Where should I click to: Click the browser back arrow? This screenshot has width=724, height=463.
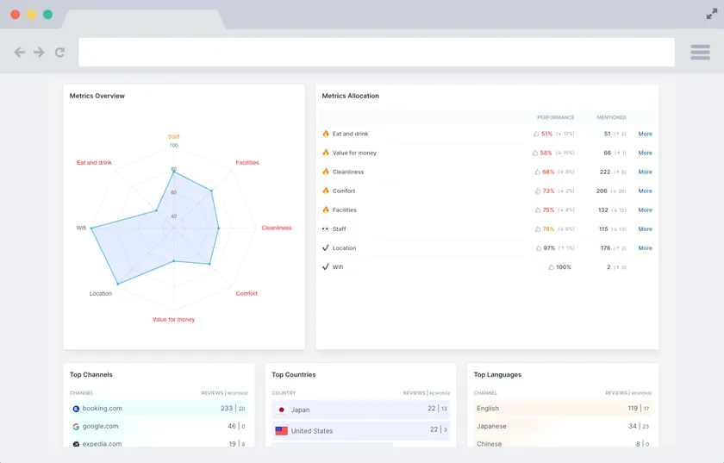19,53
